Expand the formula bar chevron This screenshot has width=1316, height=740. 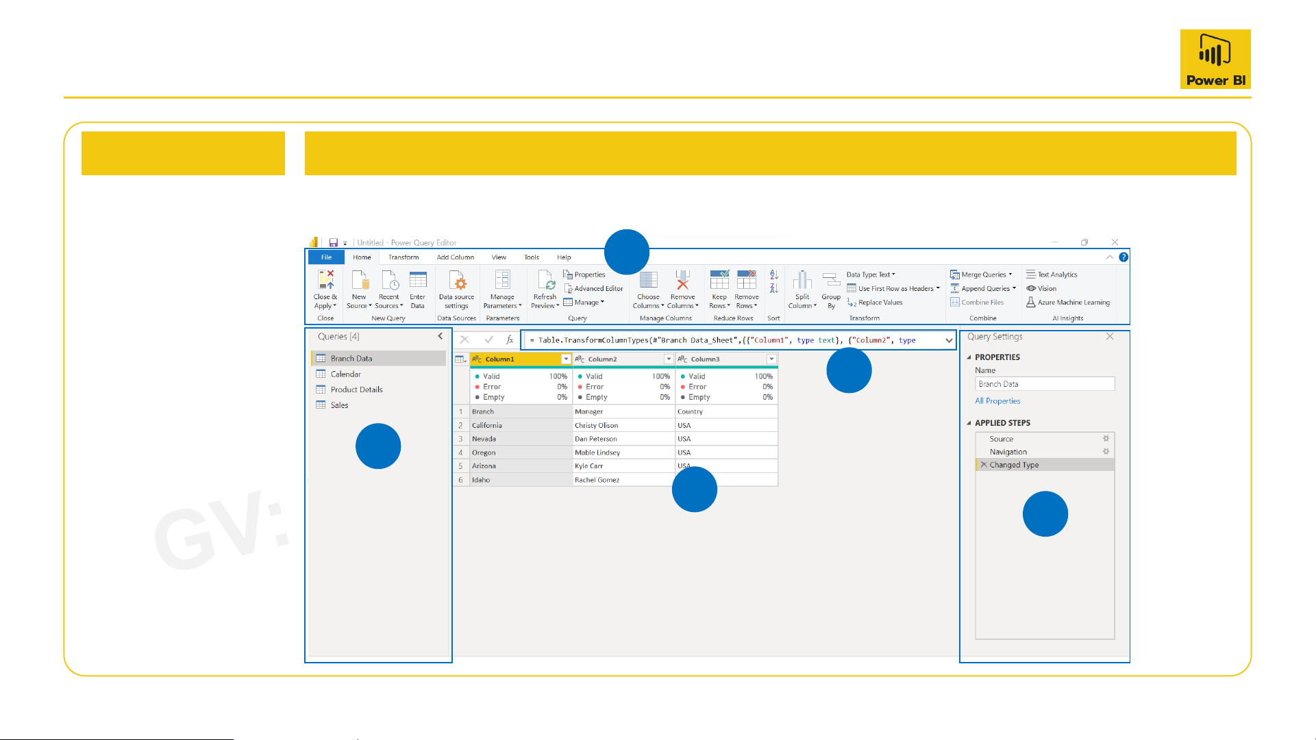tap(949, 340)
